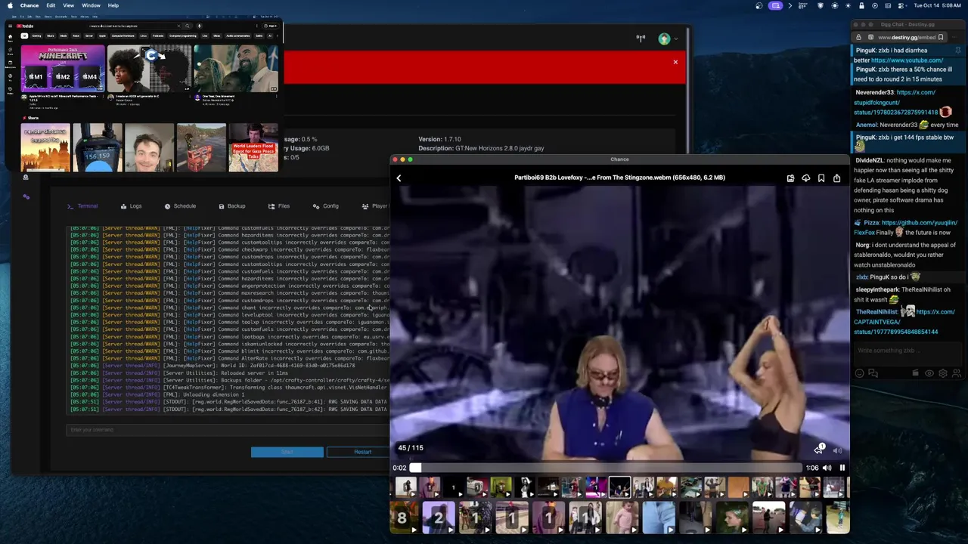The height and width of the screenshot is (544, 968).
Task: Select the highlighted filmstrip thumbnail in top row
Action: (619, 487)
